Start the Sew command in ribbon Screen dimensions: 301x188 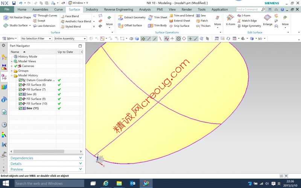pos(201,15)
